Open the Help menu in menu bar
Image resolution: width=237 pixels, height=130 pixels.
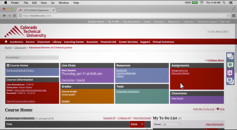(x=76, y=3)
